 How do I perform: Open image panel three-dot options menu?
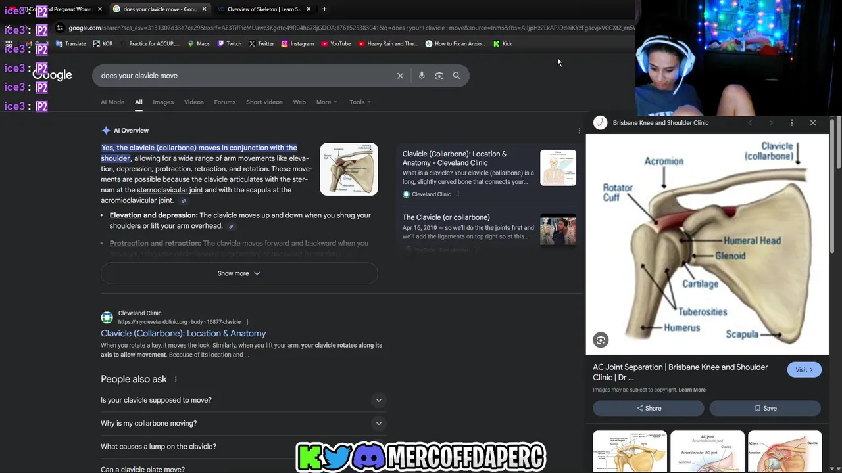pos(792,123)
